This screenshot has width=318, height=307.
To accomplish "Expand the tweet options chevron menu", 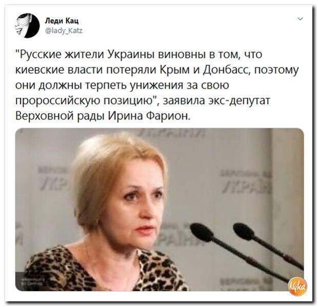I will 301,19.
